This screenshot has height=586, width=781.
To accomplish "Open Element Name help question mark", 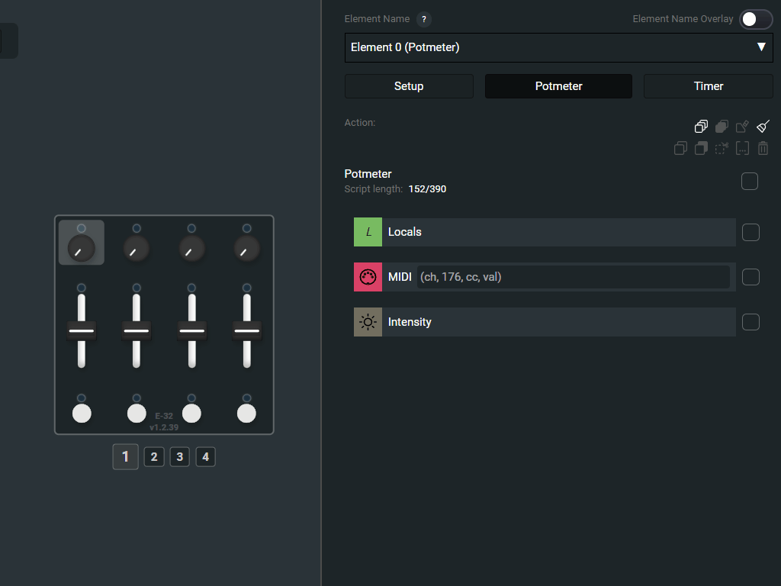I will 424,19.
